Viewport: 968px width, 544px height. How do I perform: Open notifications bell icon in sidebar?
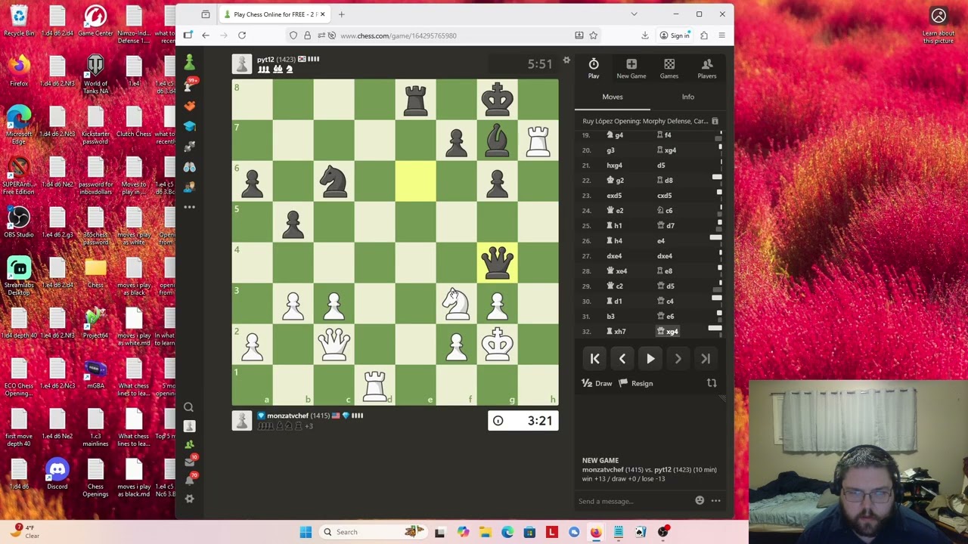(x=189, y=481)
